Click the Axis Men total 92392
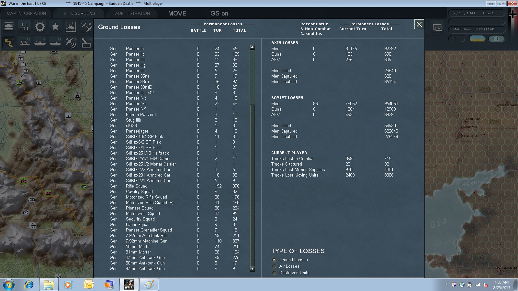Viewport: 518px width, 291px height. (390, 48)
